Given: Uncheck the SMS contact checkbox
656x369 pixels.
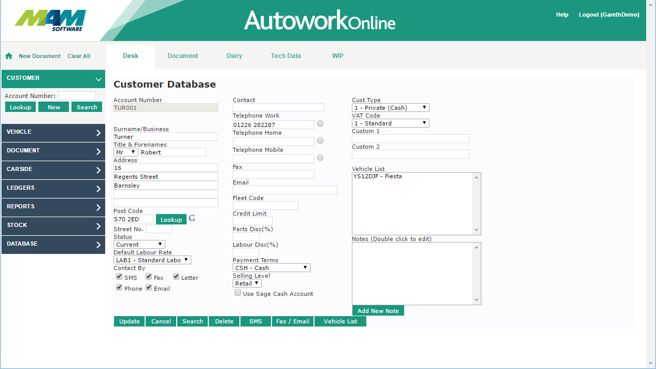Looking at the screenshot, I should [119, 277].
